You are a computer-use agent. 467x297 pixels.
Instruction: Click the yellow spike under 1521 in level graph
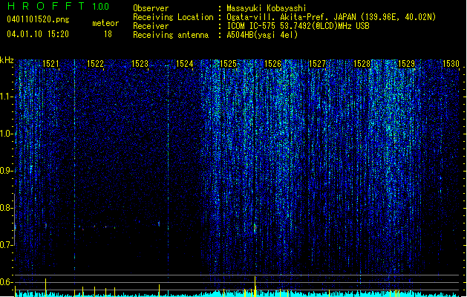[x=45, y=287]
